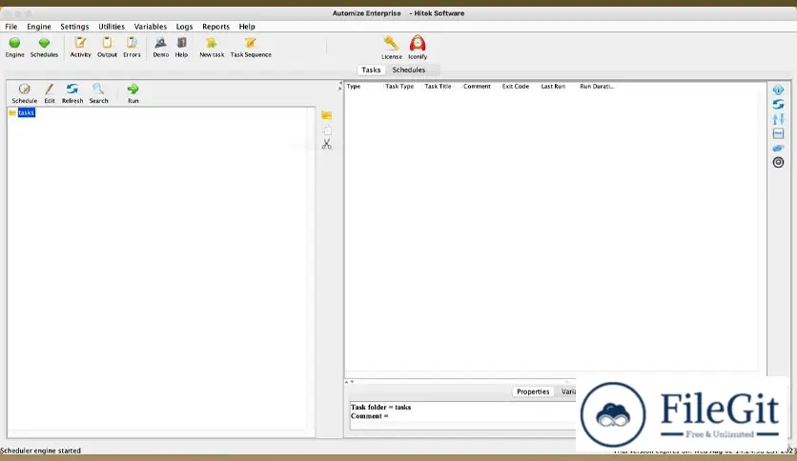Click the Last Run column header
Screen dimensions: 797x461
pyautogui.click(x=553, y=87)
